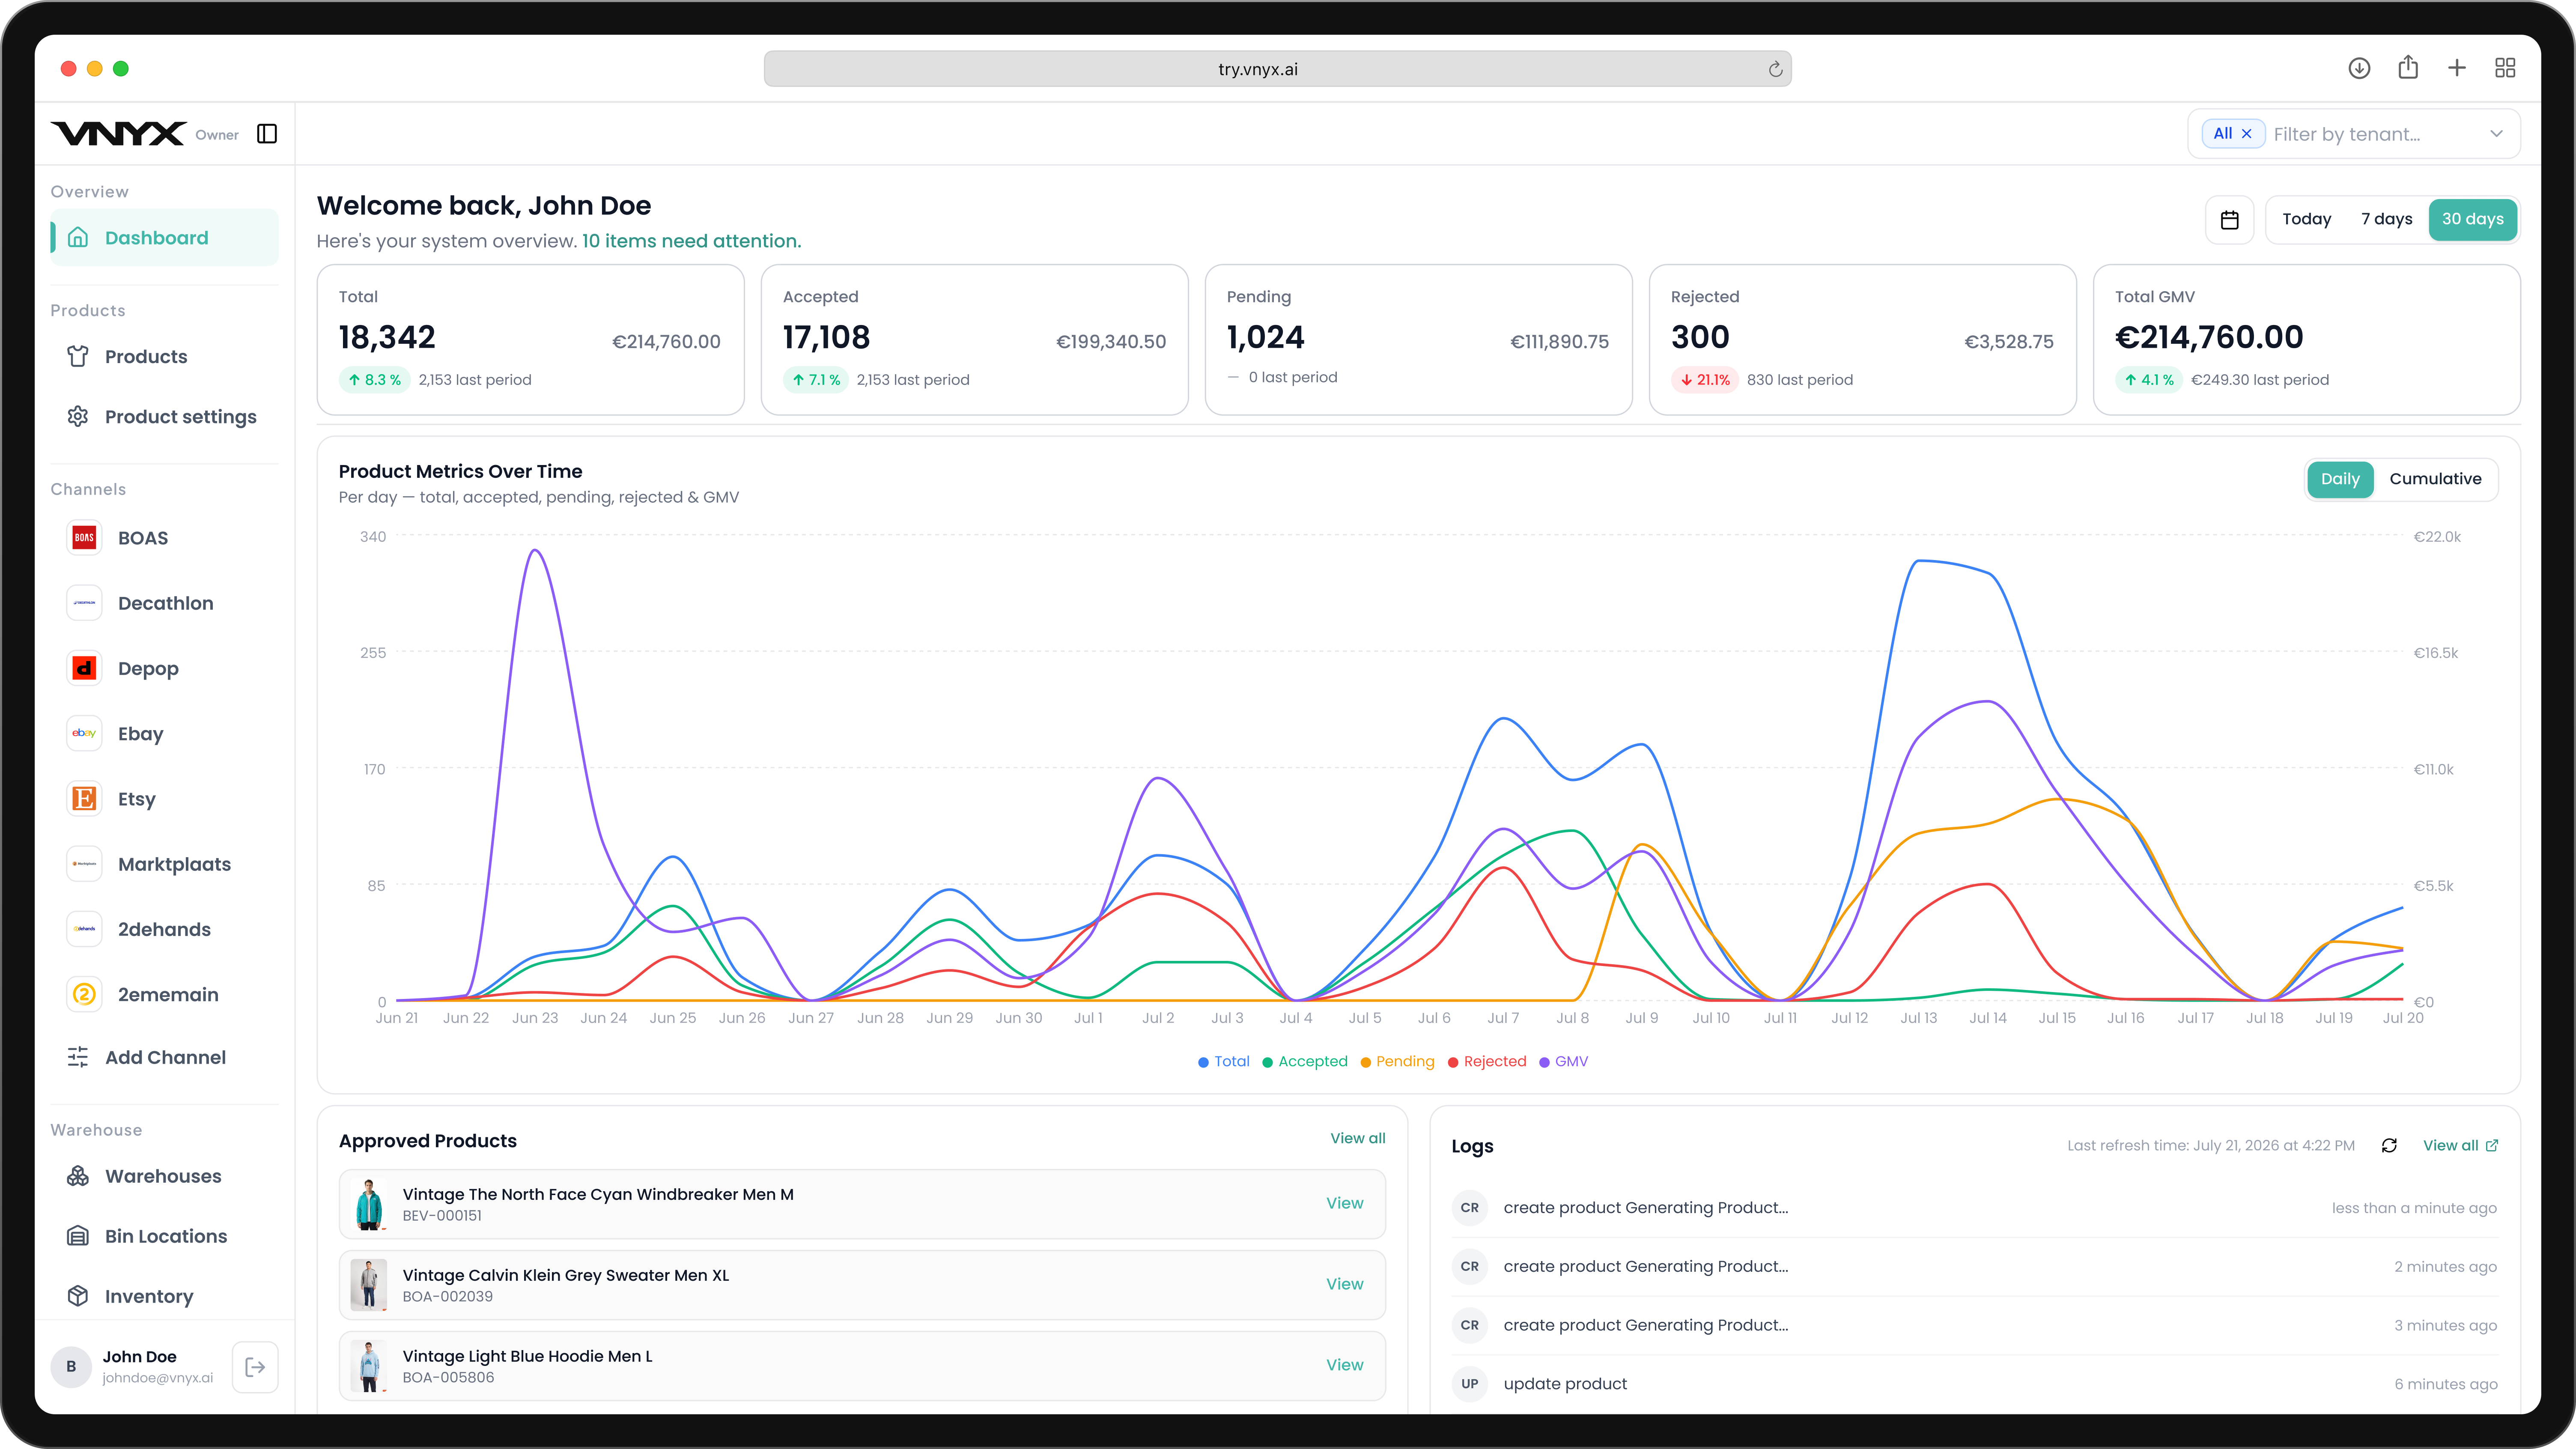Select the Ebay channel logo
The width and height of the screenshot is (2576, 1449).
click(x=84, y=733)
